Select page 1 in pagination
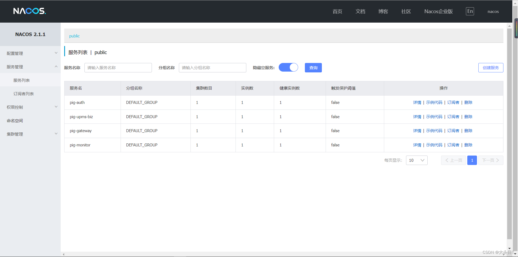518x257 pixels. [x=472, y=160]
